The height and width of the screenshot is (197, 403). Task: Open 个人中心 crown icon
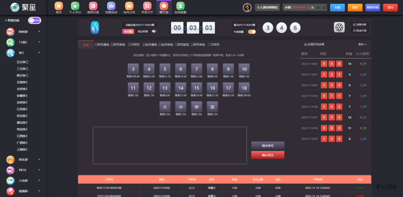pos(75,6)
